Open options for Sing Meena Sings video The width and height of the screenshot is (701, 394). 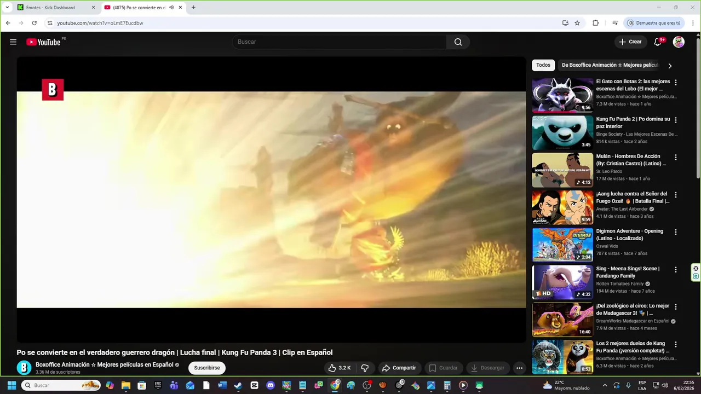point(676,270)
